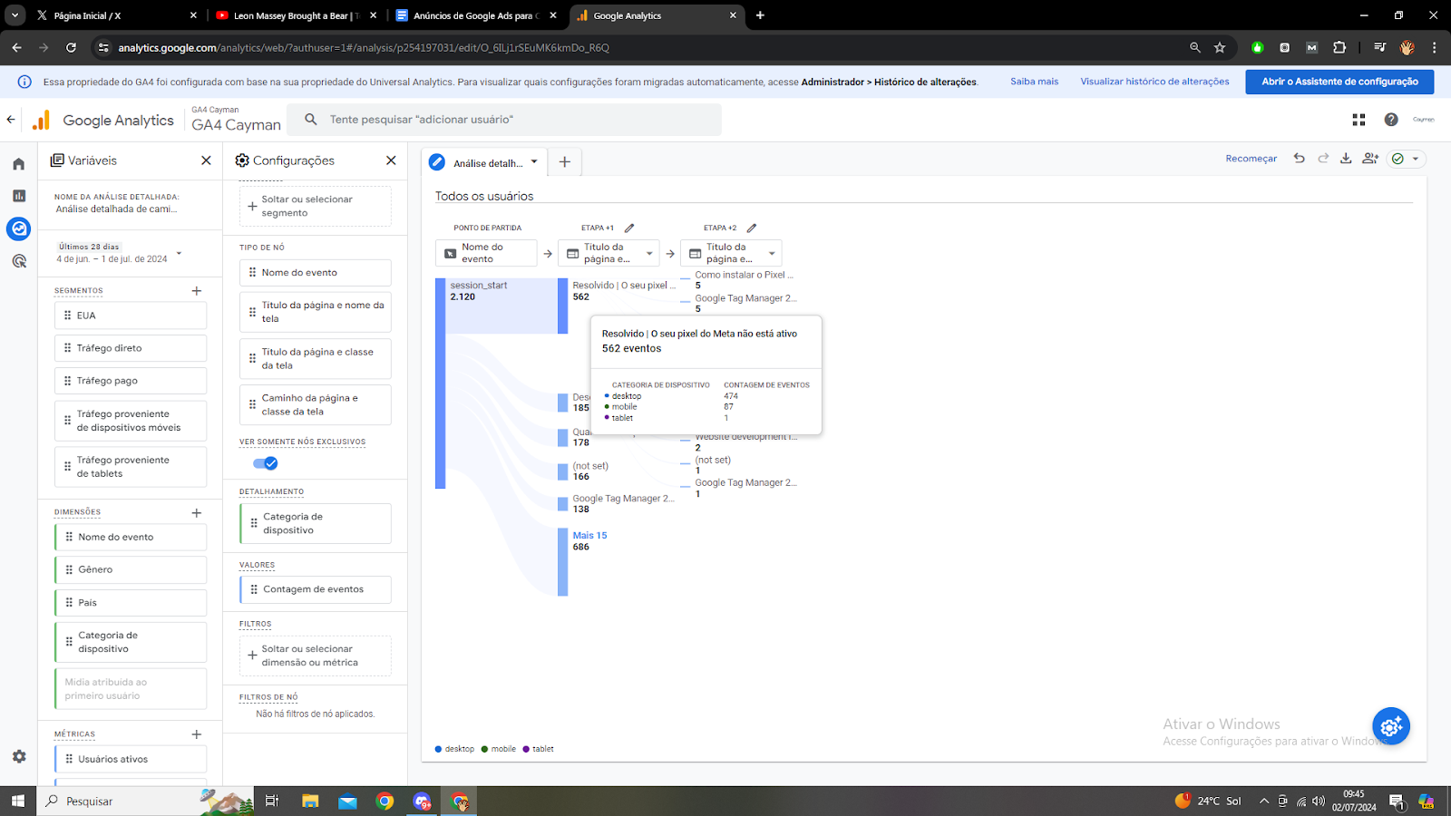Select the País dimension
This screenshot has width=1451, height=816.
[131, 603]
